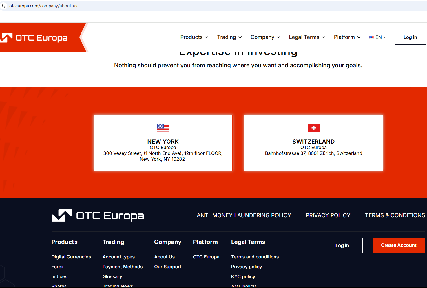Click the Create Account button
The image size is (427, 288).
pyautogui.click(x=399, y=245)
